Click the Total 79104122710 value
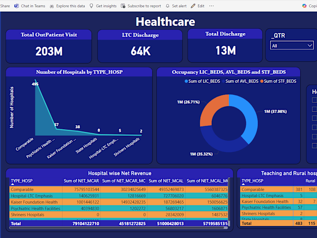The width and height of the screenshot is (317, 238). click(x=86, y=223)
